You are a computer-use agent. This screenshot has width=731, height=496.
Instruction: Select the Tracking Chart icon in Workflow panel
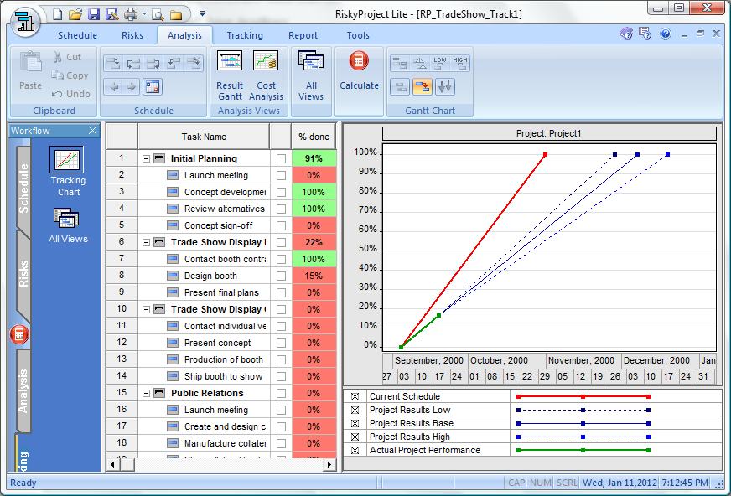(67, 159)
